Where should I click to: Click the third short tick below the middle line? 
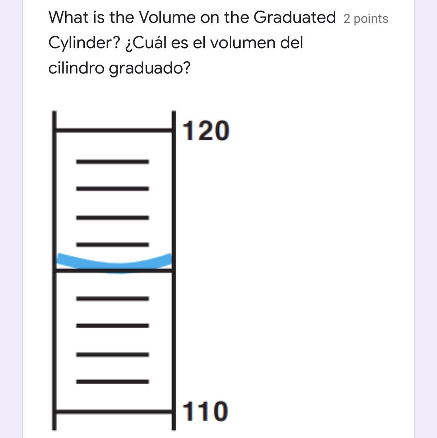[x=112, y=354]
